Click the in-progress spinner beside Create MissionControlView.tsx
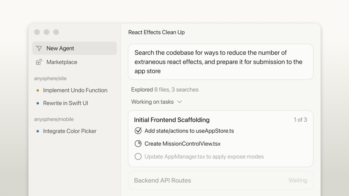The height and width of the screenshot is (196, 349). pos(138,143)
